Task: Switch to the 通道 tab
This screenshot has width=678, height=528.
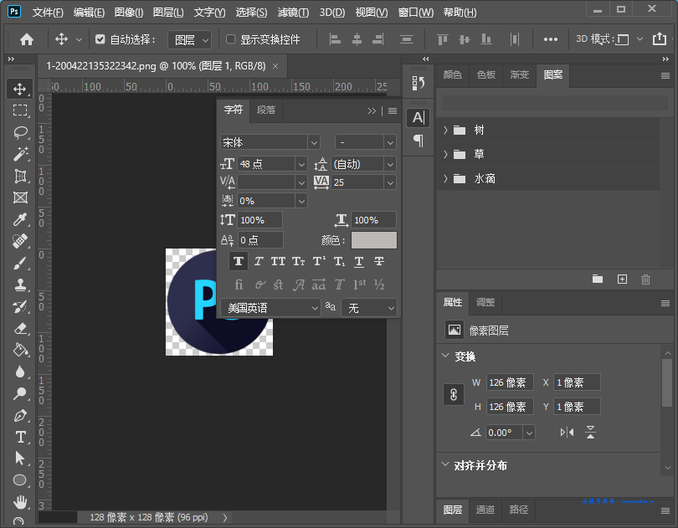Action: point(485,510)
